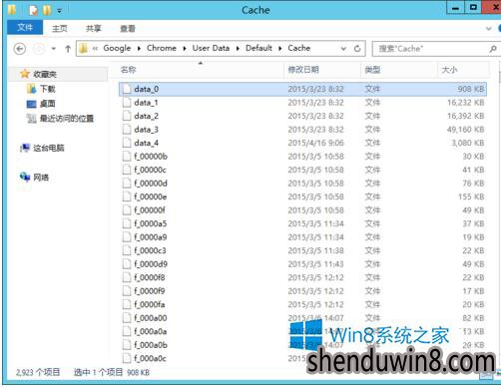The image size is (501, 387).
Task: Click the new folder quick access icon
Action: point(47,11)
